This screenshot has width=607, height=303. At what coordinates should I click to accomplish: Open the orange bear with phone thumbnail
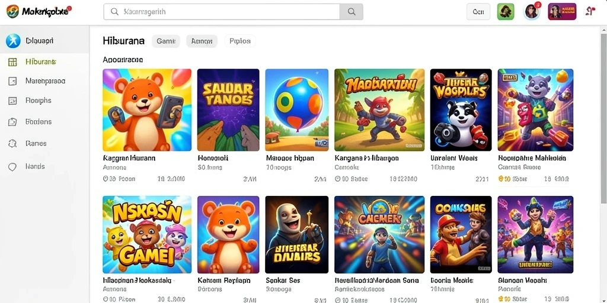coord(147,109)
